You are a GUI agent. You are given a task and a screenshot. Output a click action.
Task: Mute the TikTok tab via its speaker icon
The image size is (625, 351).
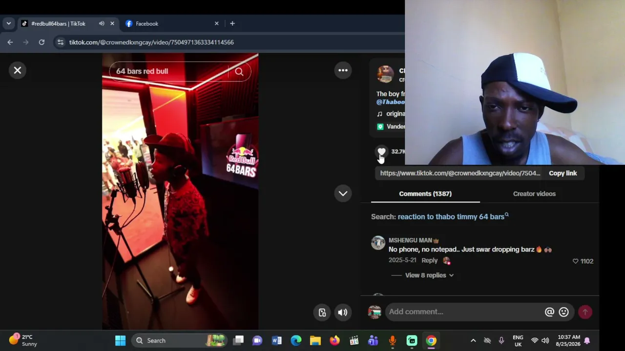102,23
